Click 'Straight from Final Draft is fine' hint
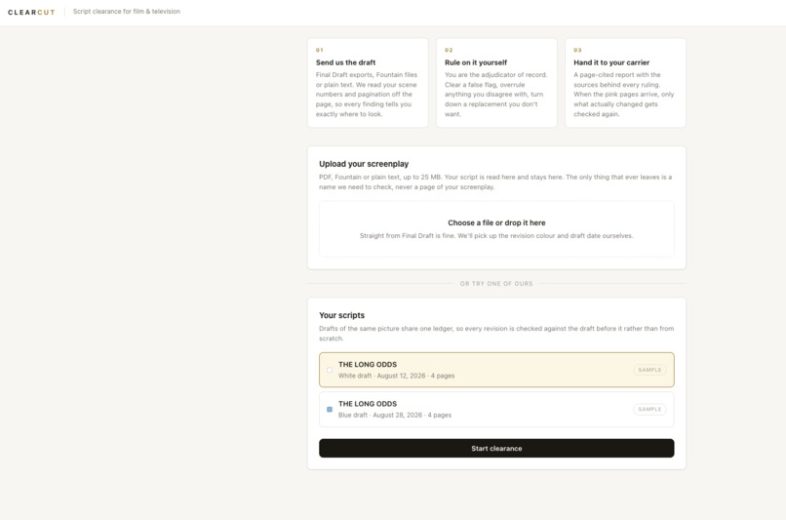Viewport: 786px width, 520px height. pyautogui.click(x=496, y=236)
